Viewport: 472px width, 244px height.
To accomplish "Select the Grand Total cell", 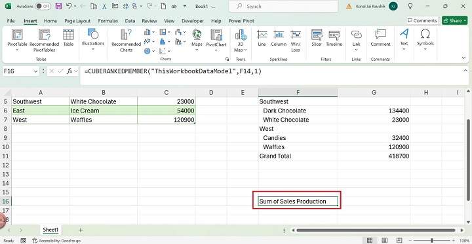I will click(x=298, y=156).
